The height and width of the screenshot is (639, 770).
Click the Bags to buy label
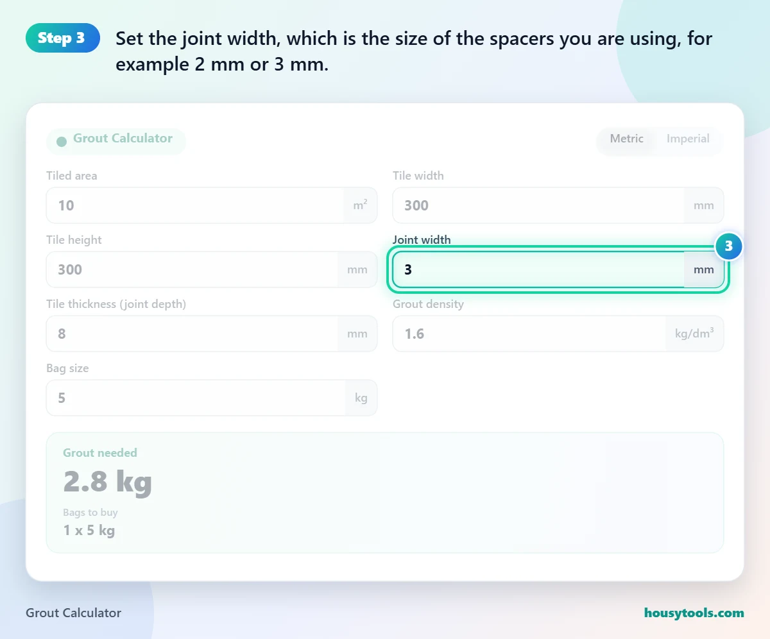tap(90, 513)
